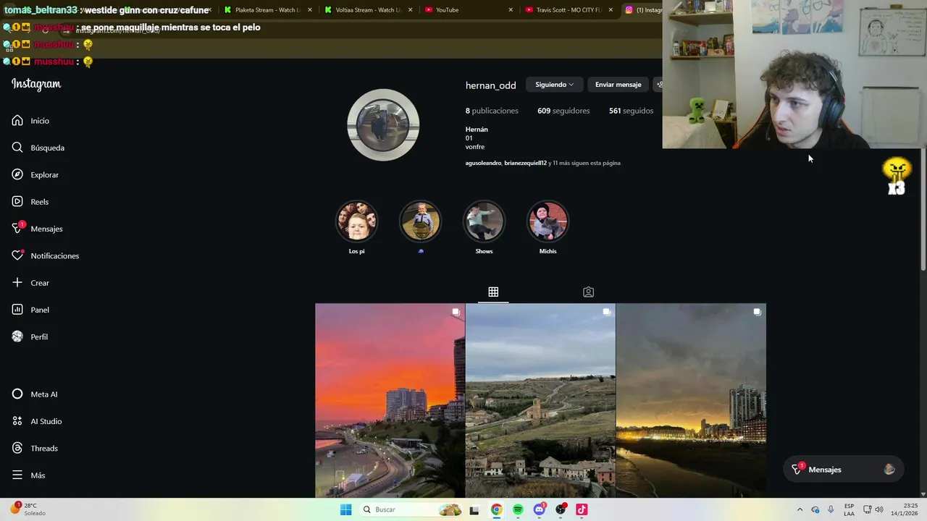Open the Windows Start menu
Image resolution: width=927 pixels, height=521 pixels.
tap(345, 509)
